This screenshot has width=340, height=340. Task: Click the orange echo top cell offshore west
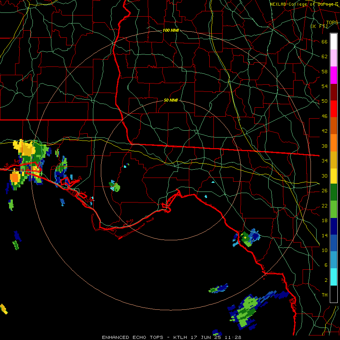coord(15,178)
